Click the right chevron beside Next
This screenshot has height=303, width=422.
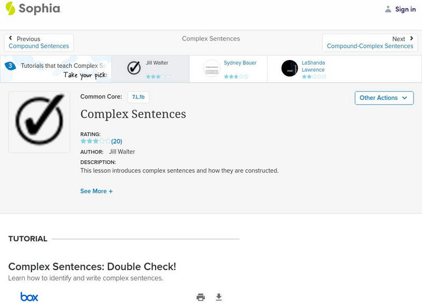pos(411,38)
